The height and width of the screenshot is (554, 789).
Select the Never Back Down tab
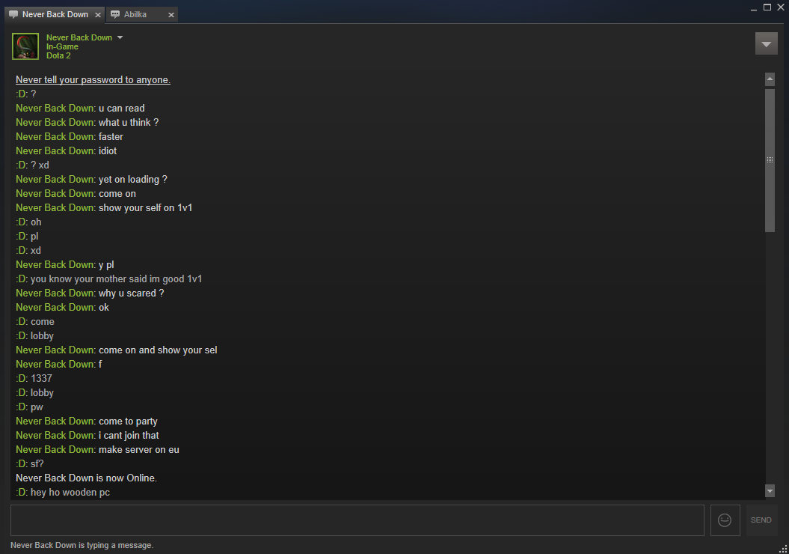click(x=55, y=15)
